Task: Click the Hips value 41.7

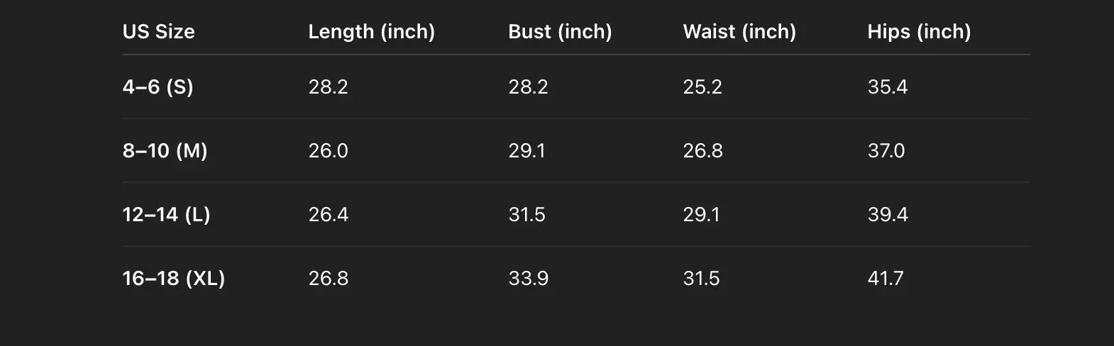Action: [x=886, y=279]
